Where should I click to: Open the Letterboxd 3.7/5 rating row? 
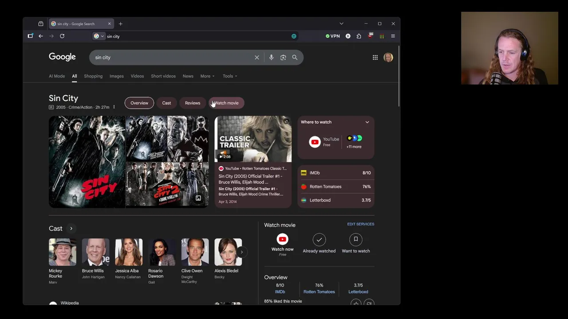(x=336, y=200)
